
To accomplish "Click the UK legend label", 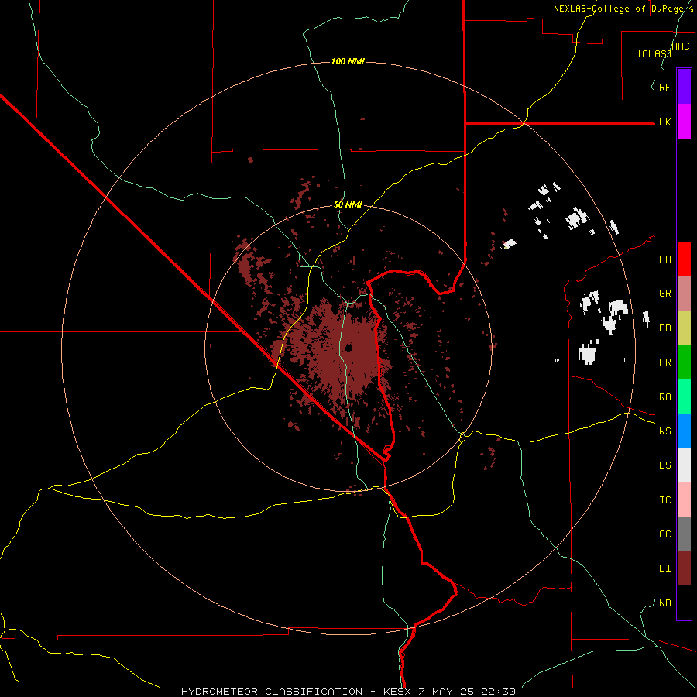I will click(664, 122).
